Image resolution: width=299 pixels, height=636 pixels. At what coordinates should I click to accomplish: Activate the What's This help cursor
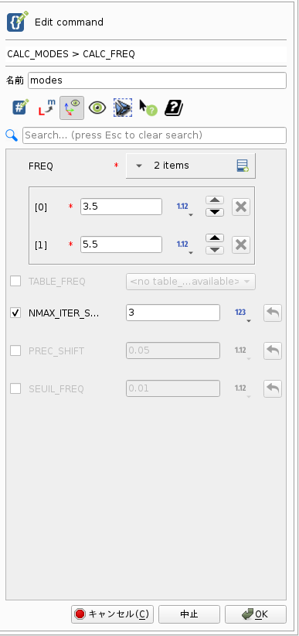(148, 108)
